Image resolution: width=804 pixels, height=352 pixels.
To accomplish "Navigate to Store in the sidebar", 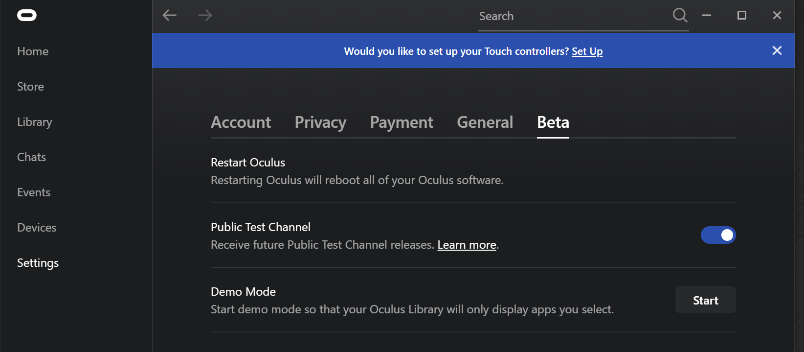I will tap(30, 87).
